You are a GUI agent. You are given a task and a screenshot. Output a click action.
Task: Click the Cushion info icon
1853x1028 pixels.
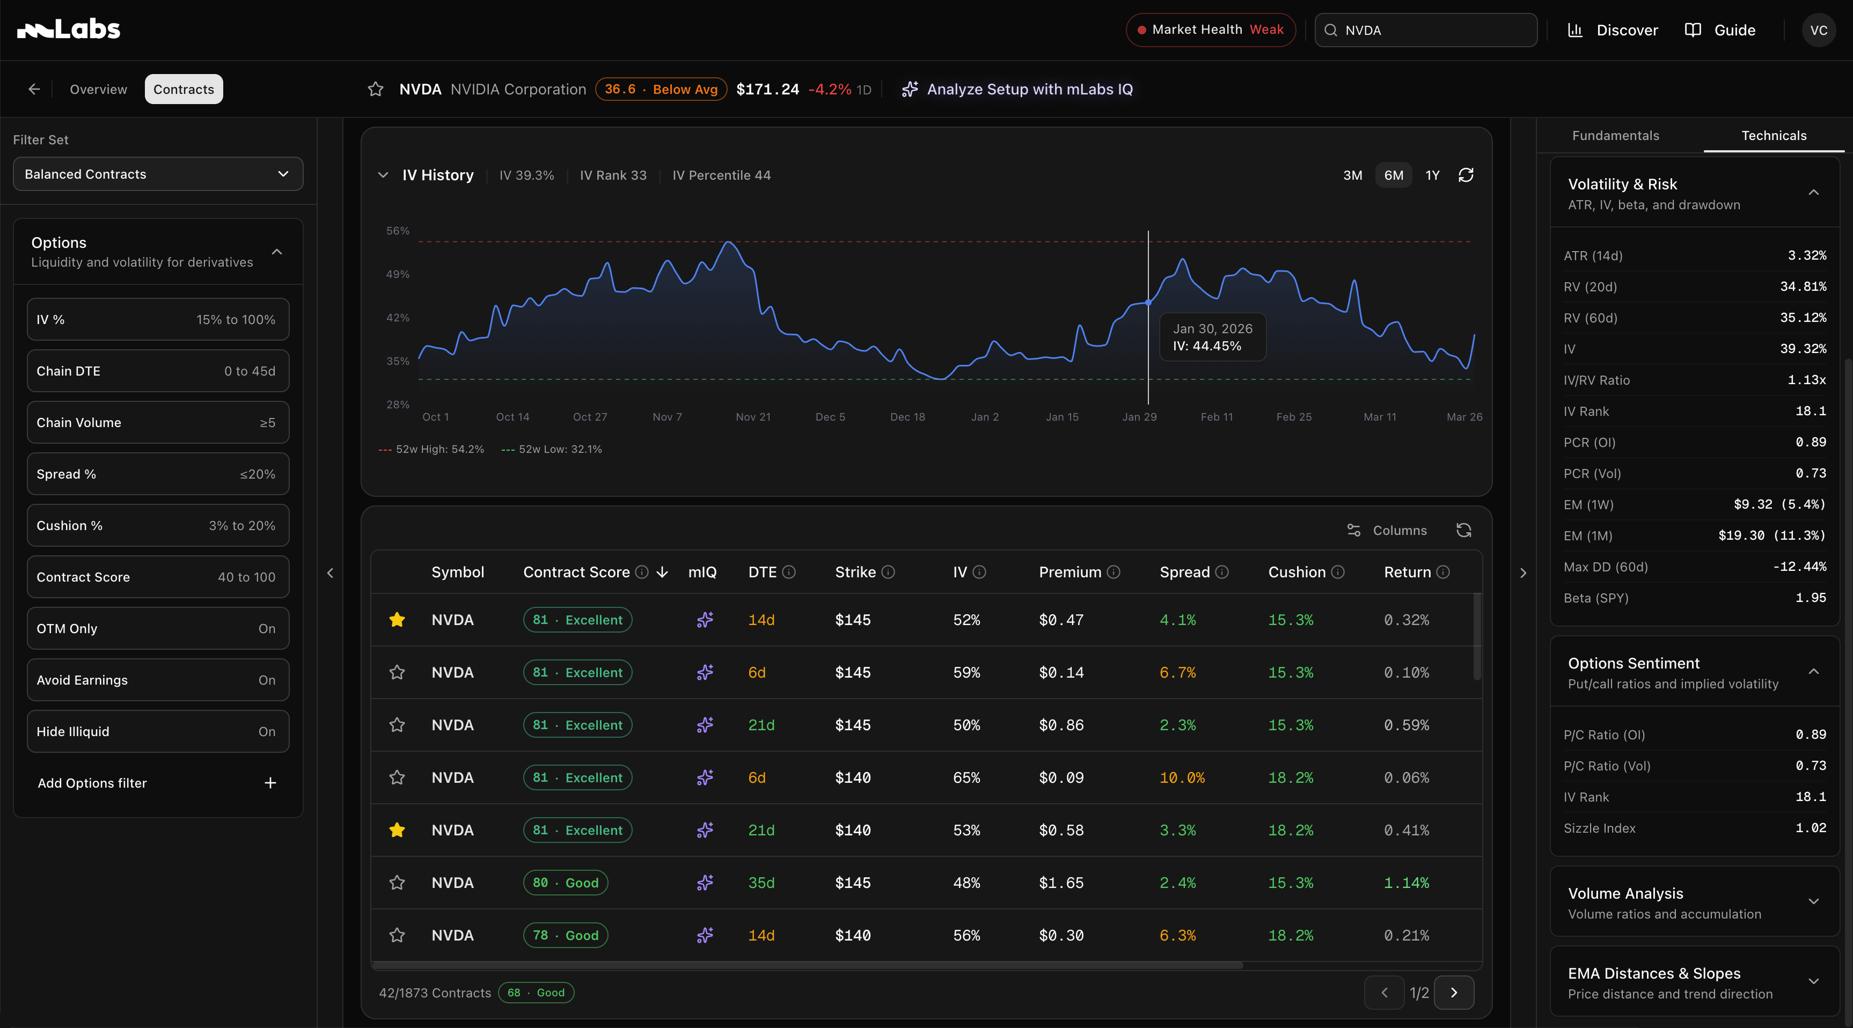point(1338,572)
